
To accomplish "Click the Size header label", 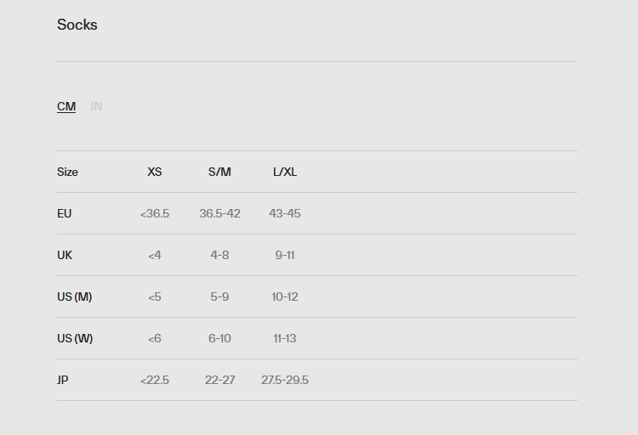I will 67,172.
